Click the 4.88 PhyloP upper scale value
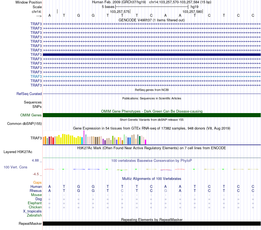The height and width of the screenshot is (230, 261). (35, 160)
